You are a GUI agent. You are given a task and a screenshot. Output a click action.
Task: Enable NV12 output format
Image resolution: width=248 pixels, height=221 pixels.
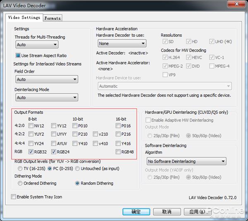click(x=31, y=126)
